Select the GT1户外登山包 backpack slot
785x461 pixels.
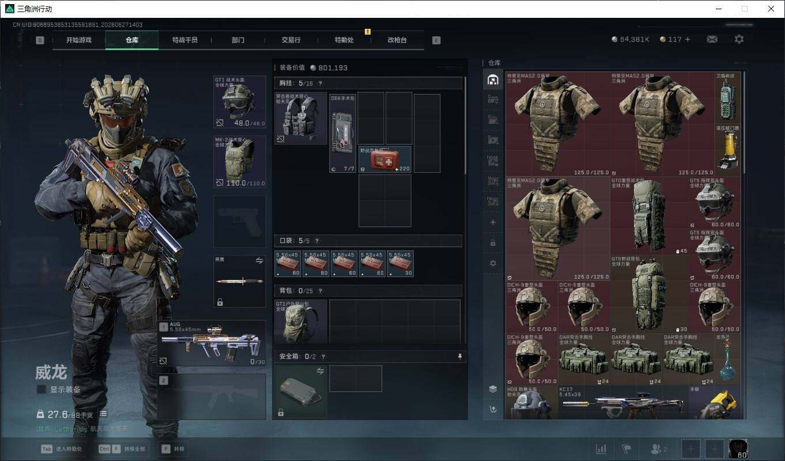(301, 322)
